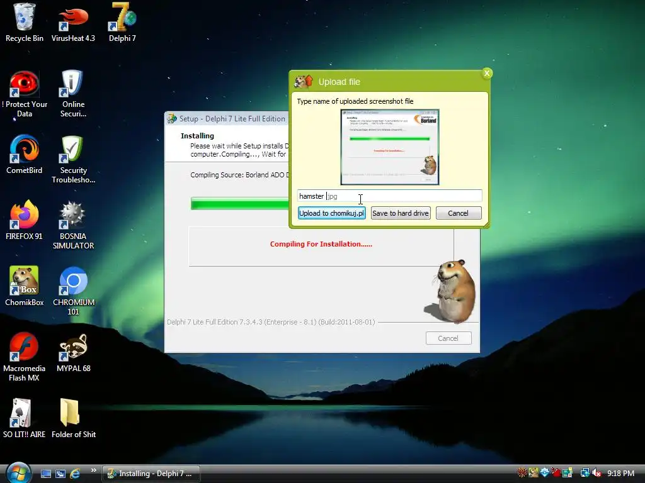Select the SO LIT!! AIRE solitaire icon
The image size is (645, 483).
pos(24,418)
